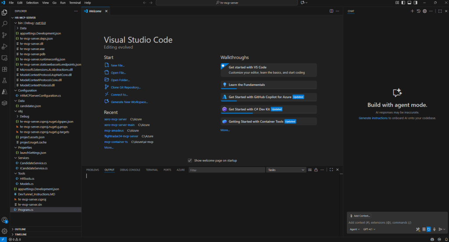The image size is (449, 242).
Task: Open the Search view in activity bar
Action: click(4, 24)
